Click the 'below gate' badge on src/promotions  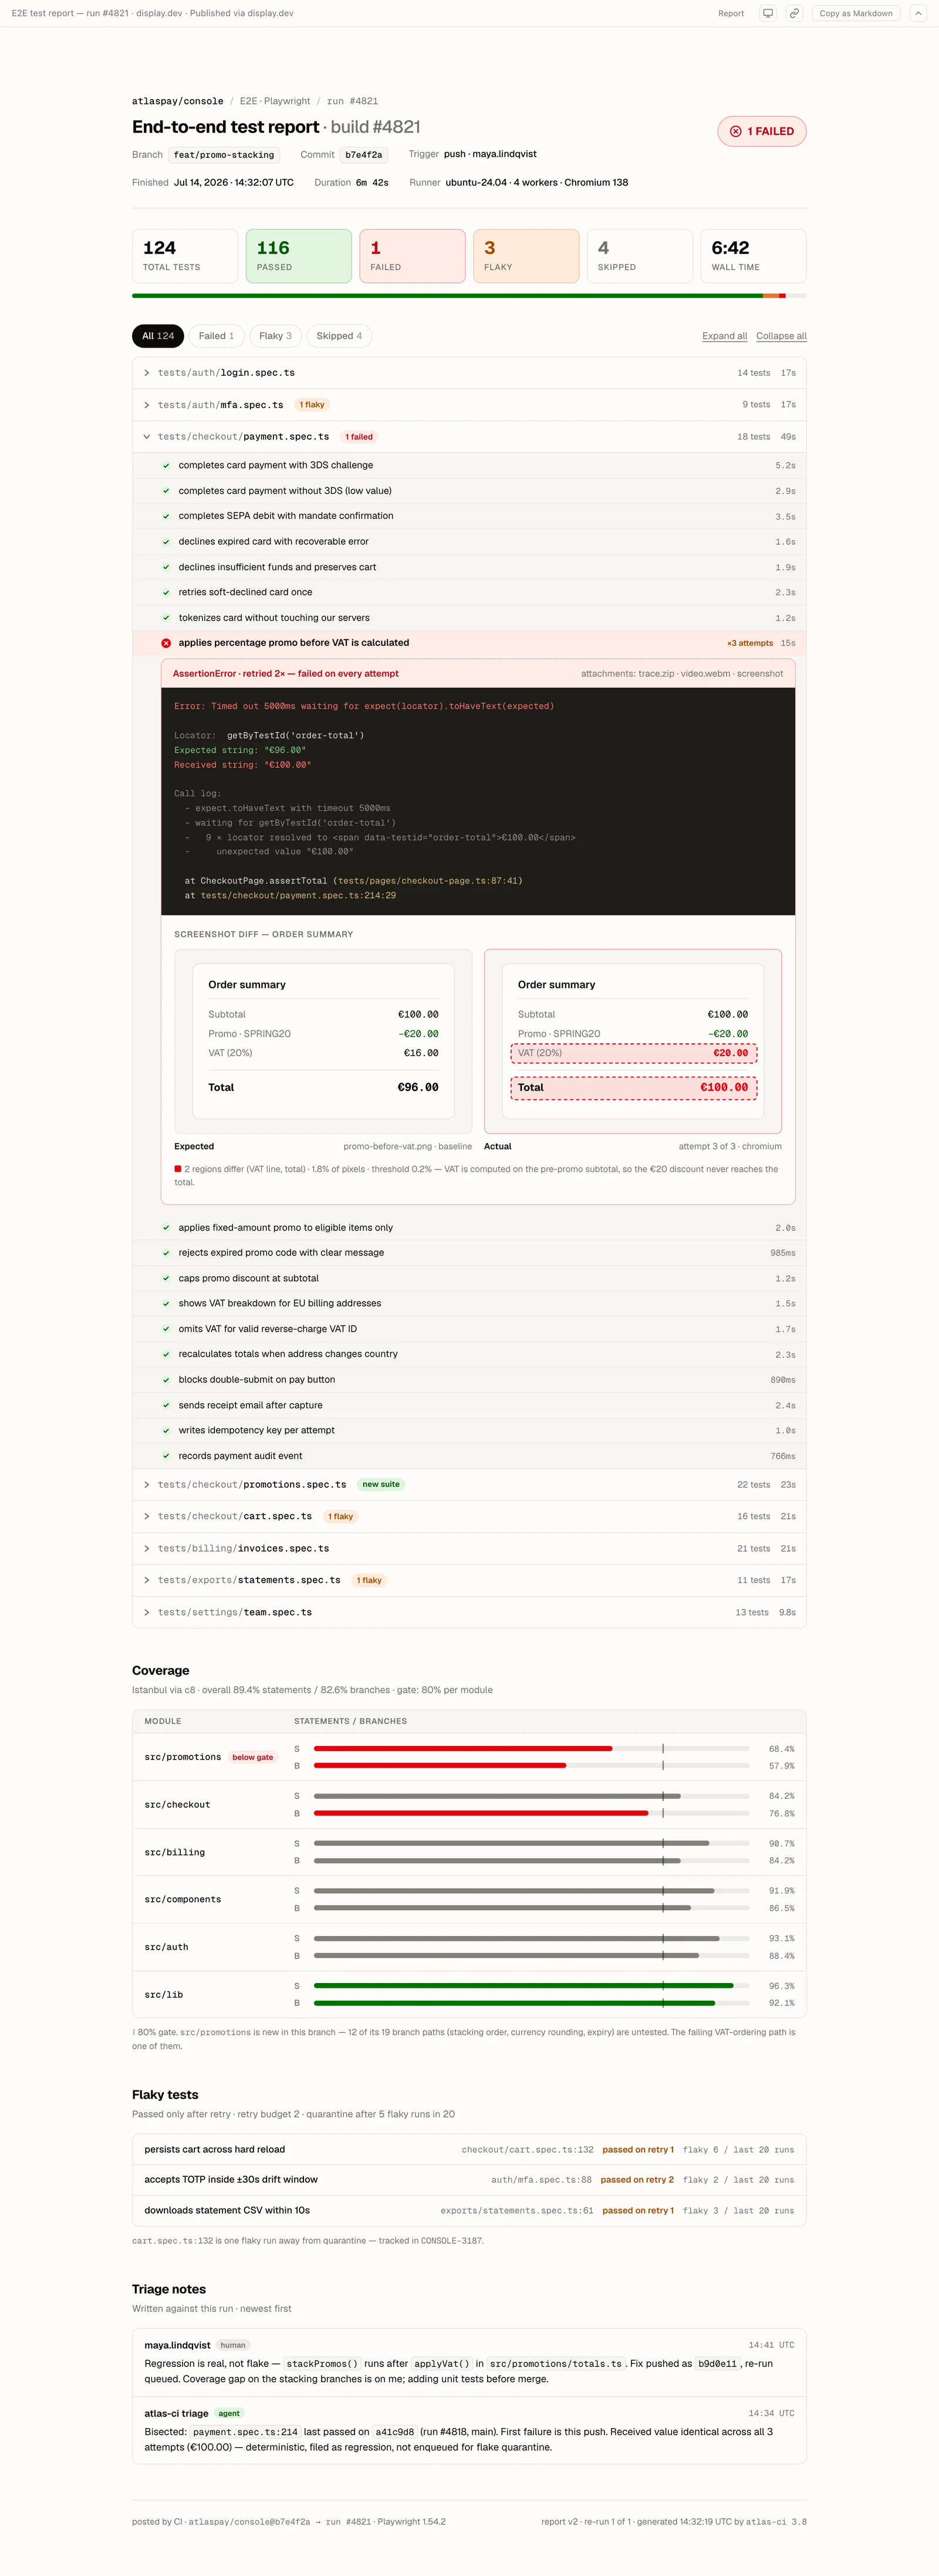(253, 1757)
